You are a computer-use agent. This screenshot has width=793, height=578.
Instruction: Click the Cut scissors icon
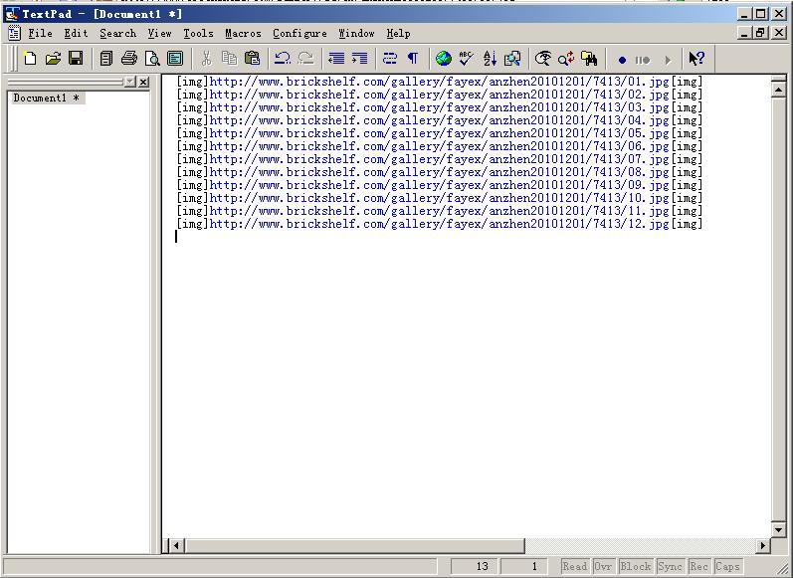click(206, 59)
